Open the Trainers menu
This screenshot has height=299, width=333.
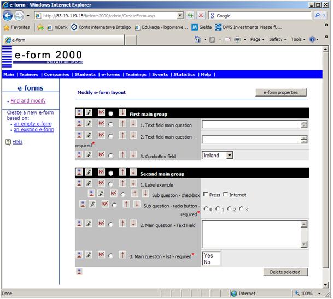click(x=29, y=75)
